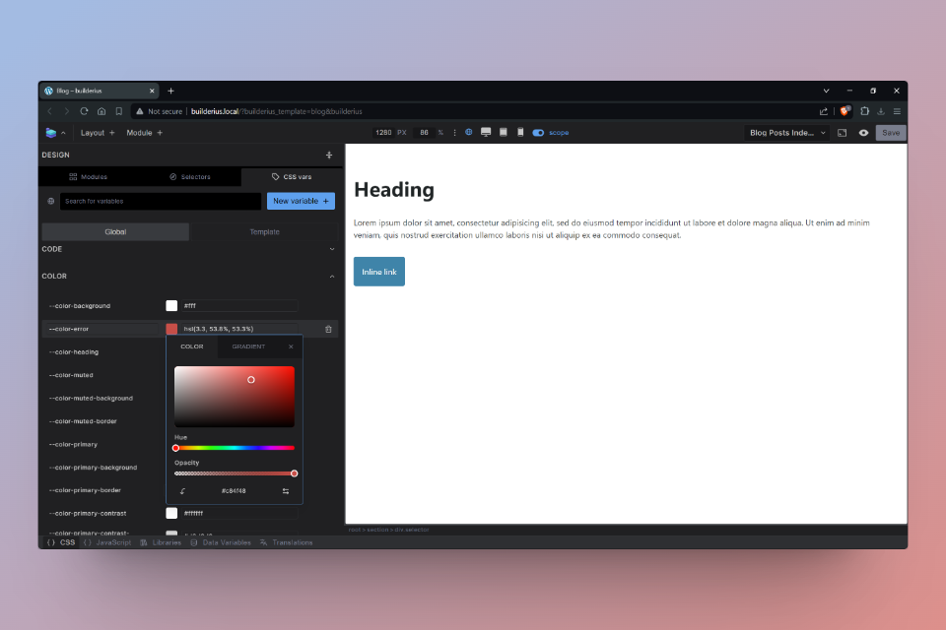Select the Global variables toggle
The height and width of the screenshot is (630, 946).
115,232
